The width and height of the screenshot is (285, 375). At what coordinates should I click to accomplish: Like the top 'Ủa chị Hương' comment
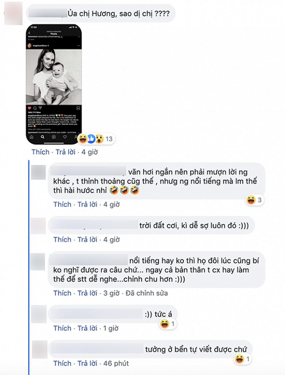coord(41,152)
